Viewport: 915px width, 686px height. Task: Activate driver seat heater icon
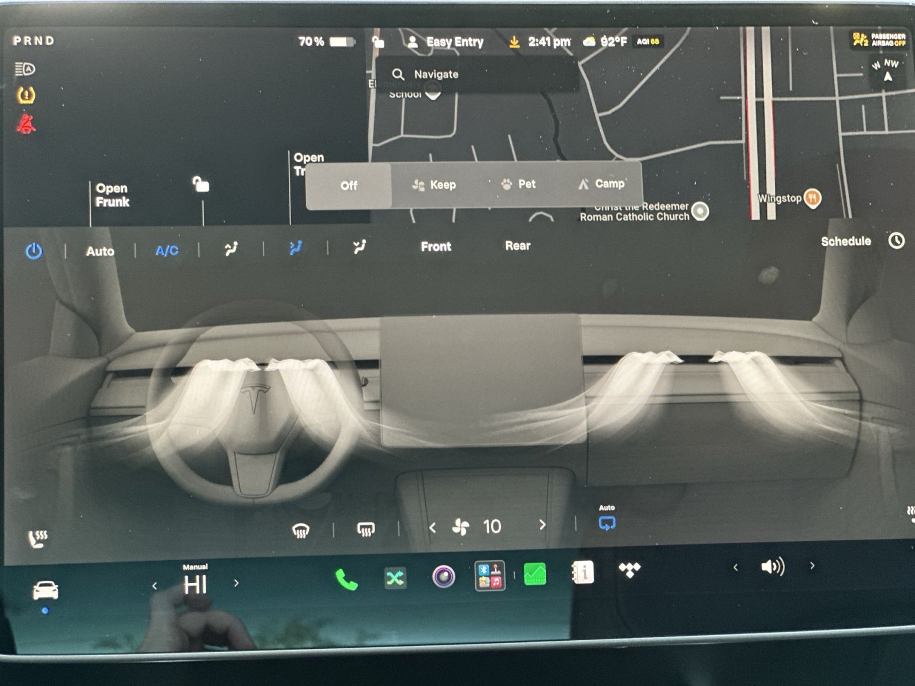38,539
